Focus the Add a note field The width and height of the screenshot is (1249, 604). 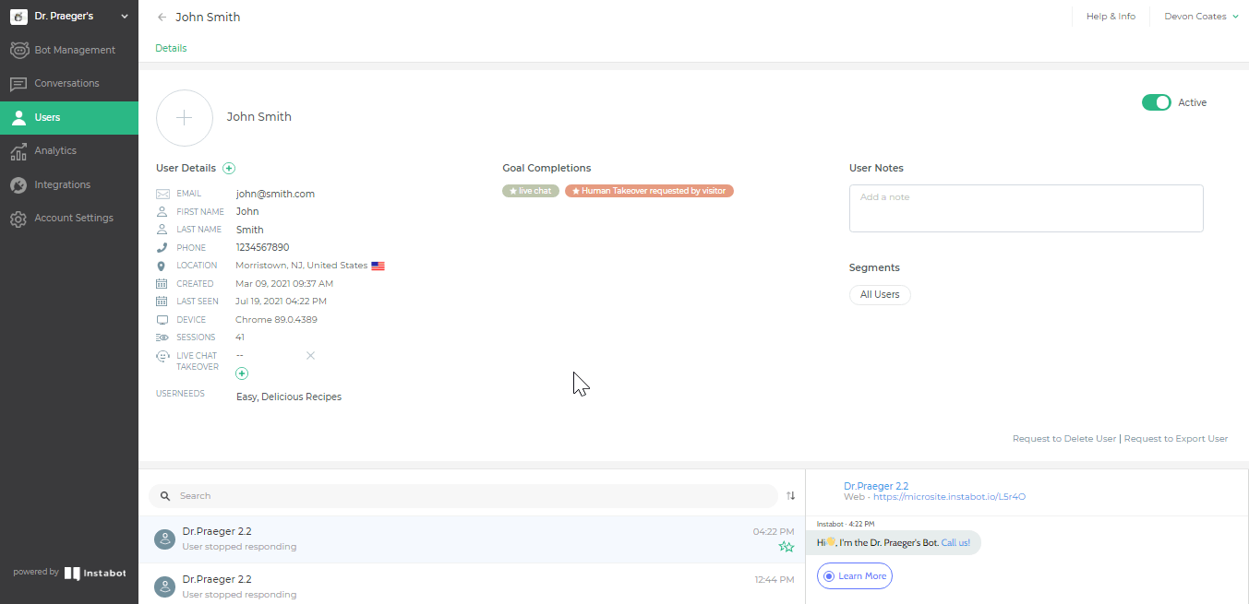pyautogui.click(x=1026, y=208)
